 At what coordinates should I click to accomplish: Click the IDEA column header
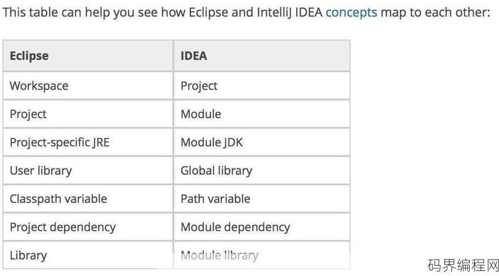(262, 56)
